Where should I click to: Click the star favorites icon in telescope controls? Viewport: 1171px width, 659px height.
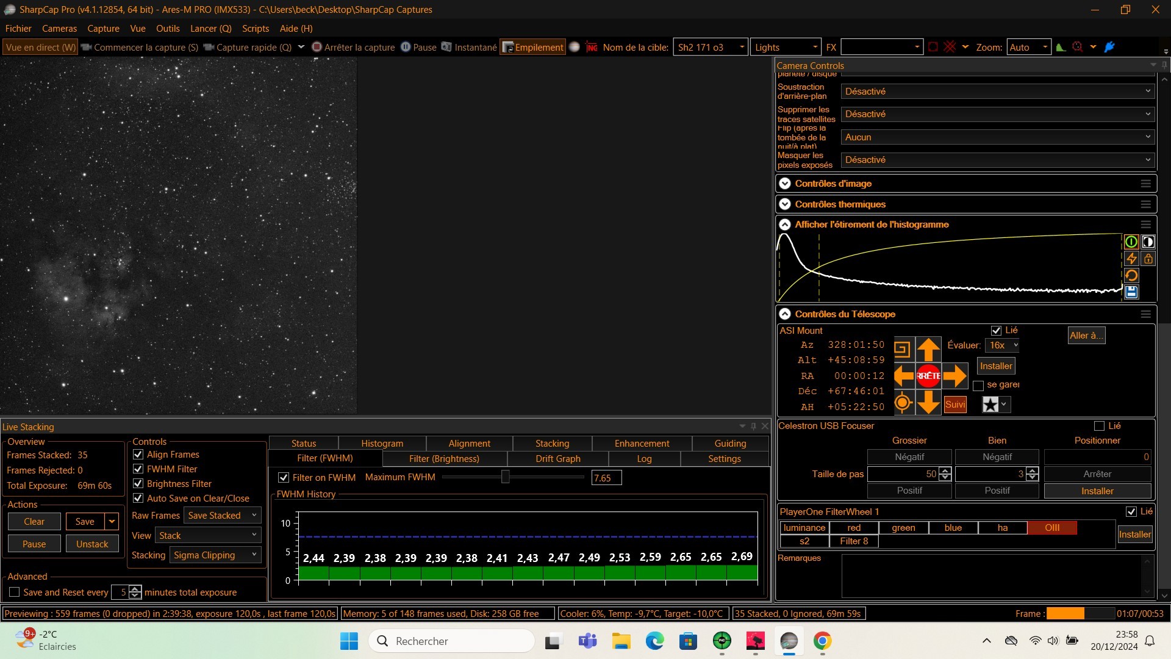990,405
